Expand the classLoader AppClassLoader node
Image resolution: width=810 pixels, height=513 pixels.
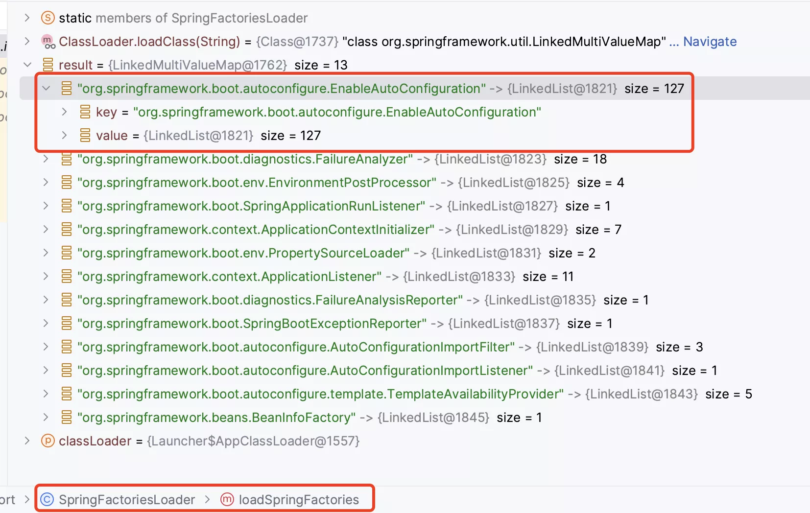click(x=27, y=441)
